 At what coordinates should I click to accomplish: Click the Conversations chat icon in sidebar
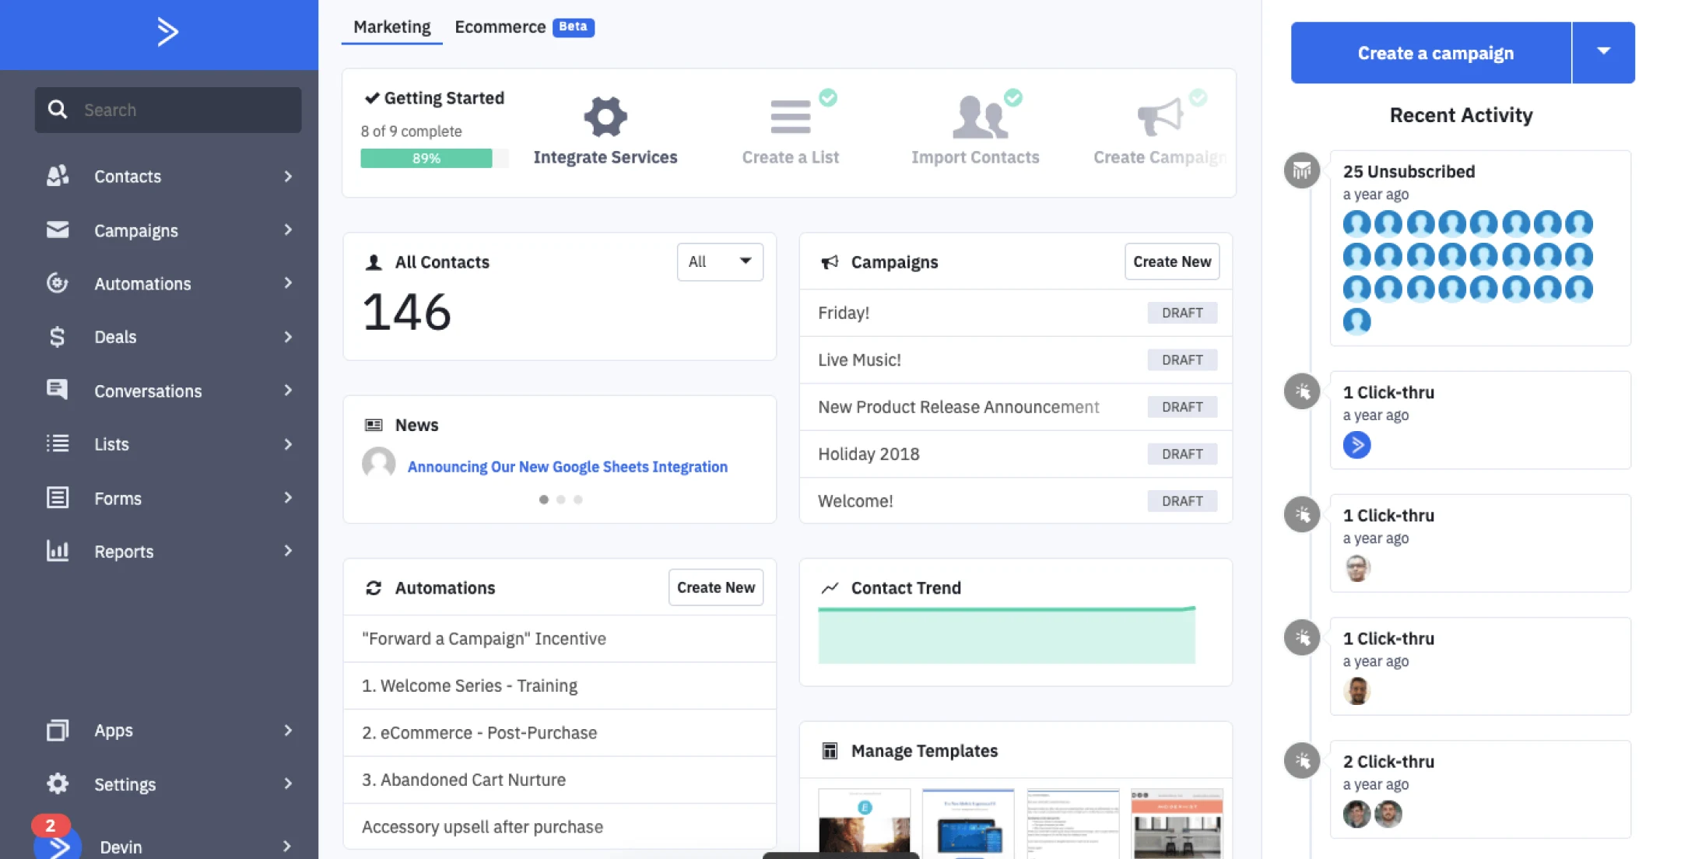coord(58,390)
